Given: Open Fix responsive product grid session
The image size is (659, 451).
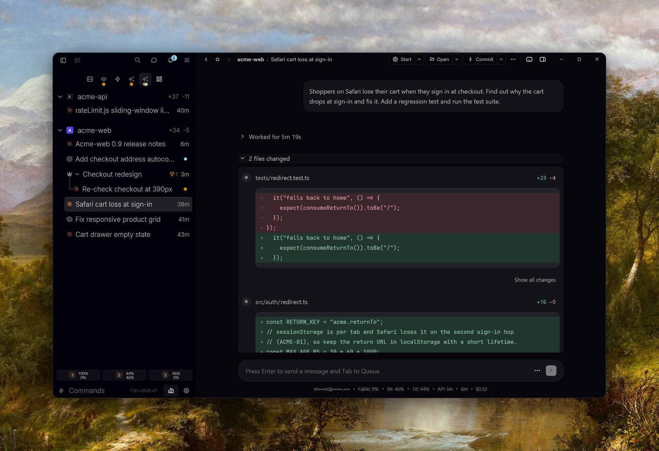Looking at the screenshot, I should click(128, 219).
